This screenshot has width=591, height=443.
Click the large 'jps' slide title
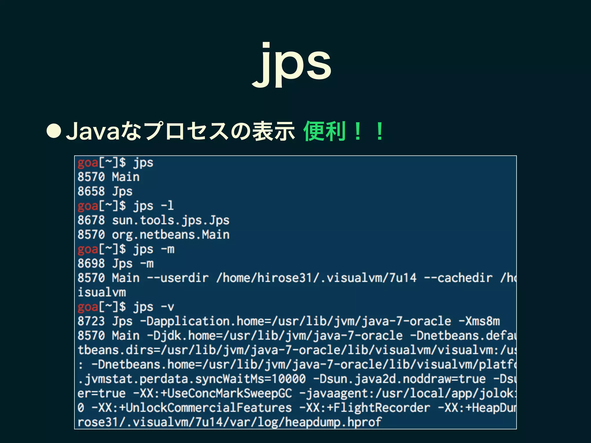click(x=292, y=65)
